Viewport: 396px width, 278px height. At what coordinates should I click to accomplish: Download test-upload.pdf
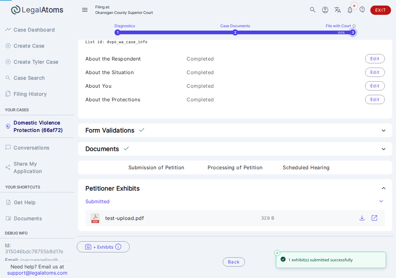[362, 218]
